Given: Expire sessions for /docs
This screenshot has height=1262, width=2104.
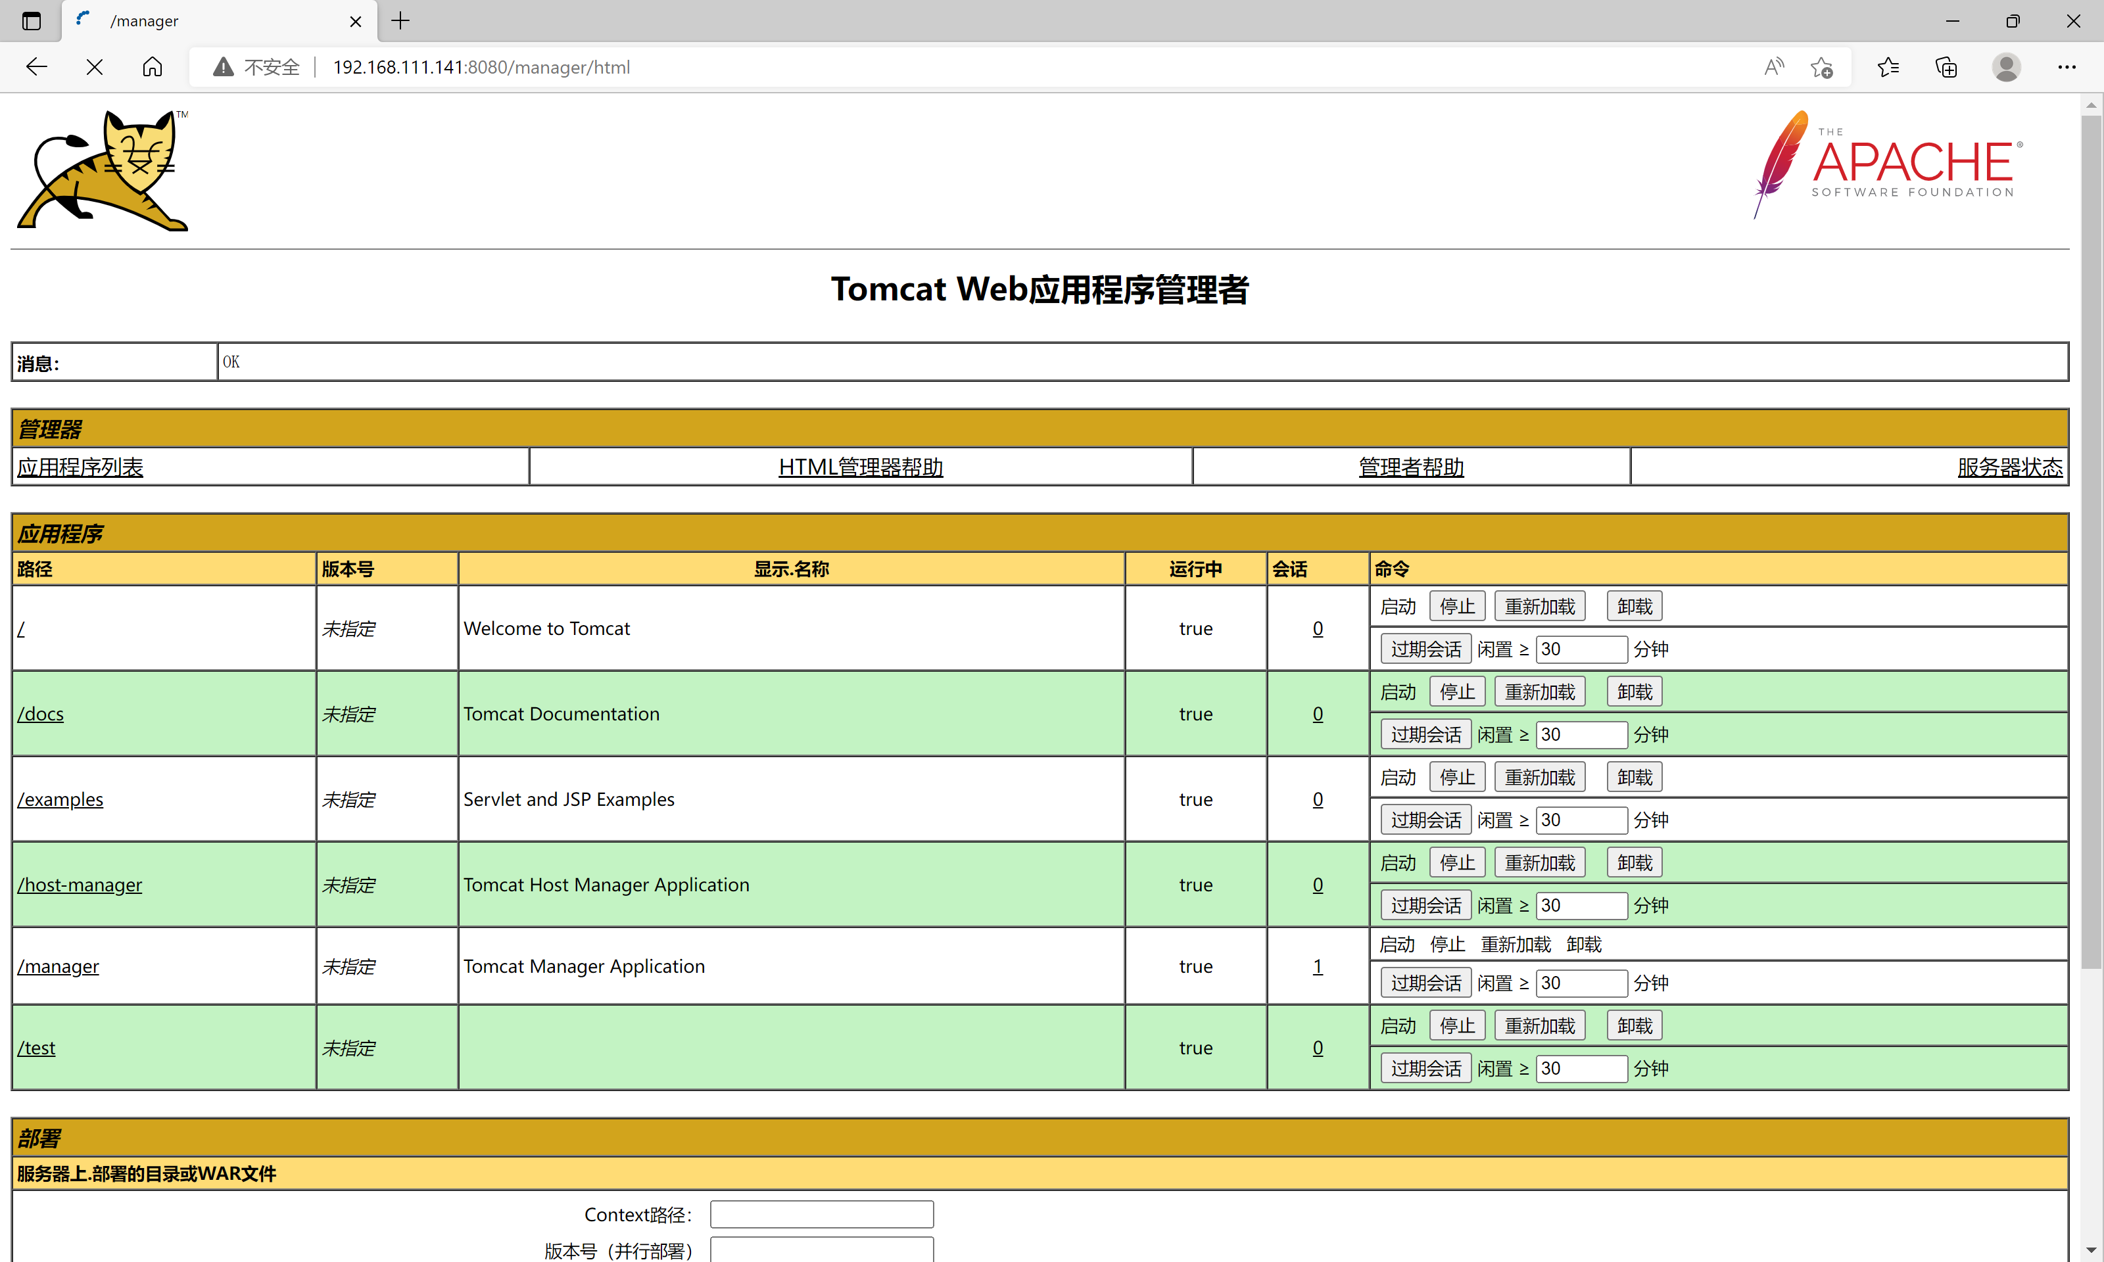Looking at the screenshot, I should (1425, 734).
